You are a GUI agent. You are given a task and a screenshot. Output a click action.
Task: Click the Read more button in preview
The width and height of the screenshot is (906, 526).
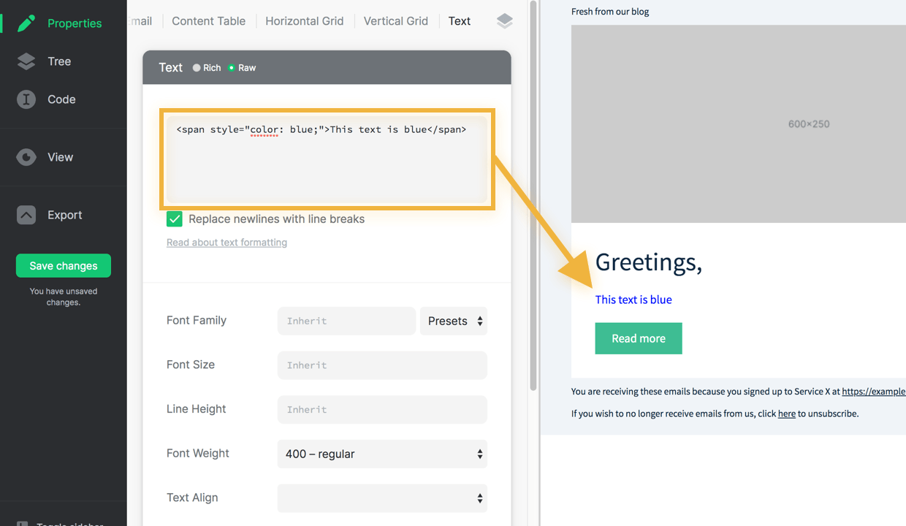coord(639,338)
